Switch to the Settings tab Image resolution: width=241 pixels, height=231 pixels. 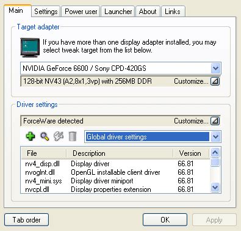point(46,12)
